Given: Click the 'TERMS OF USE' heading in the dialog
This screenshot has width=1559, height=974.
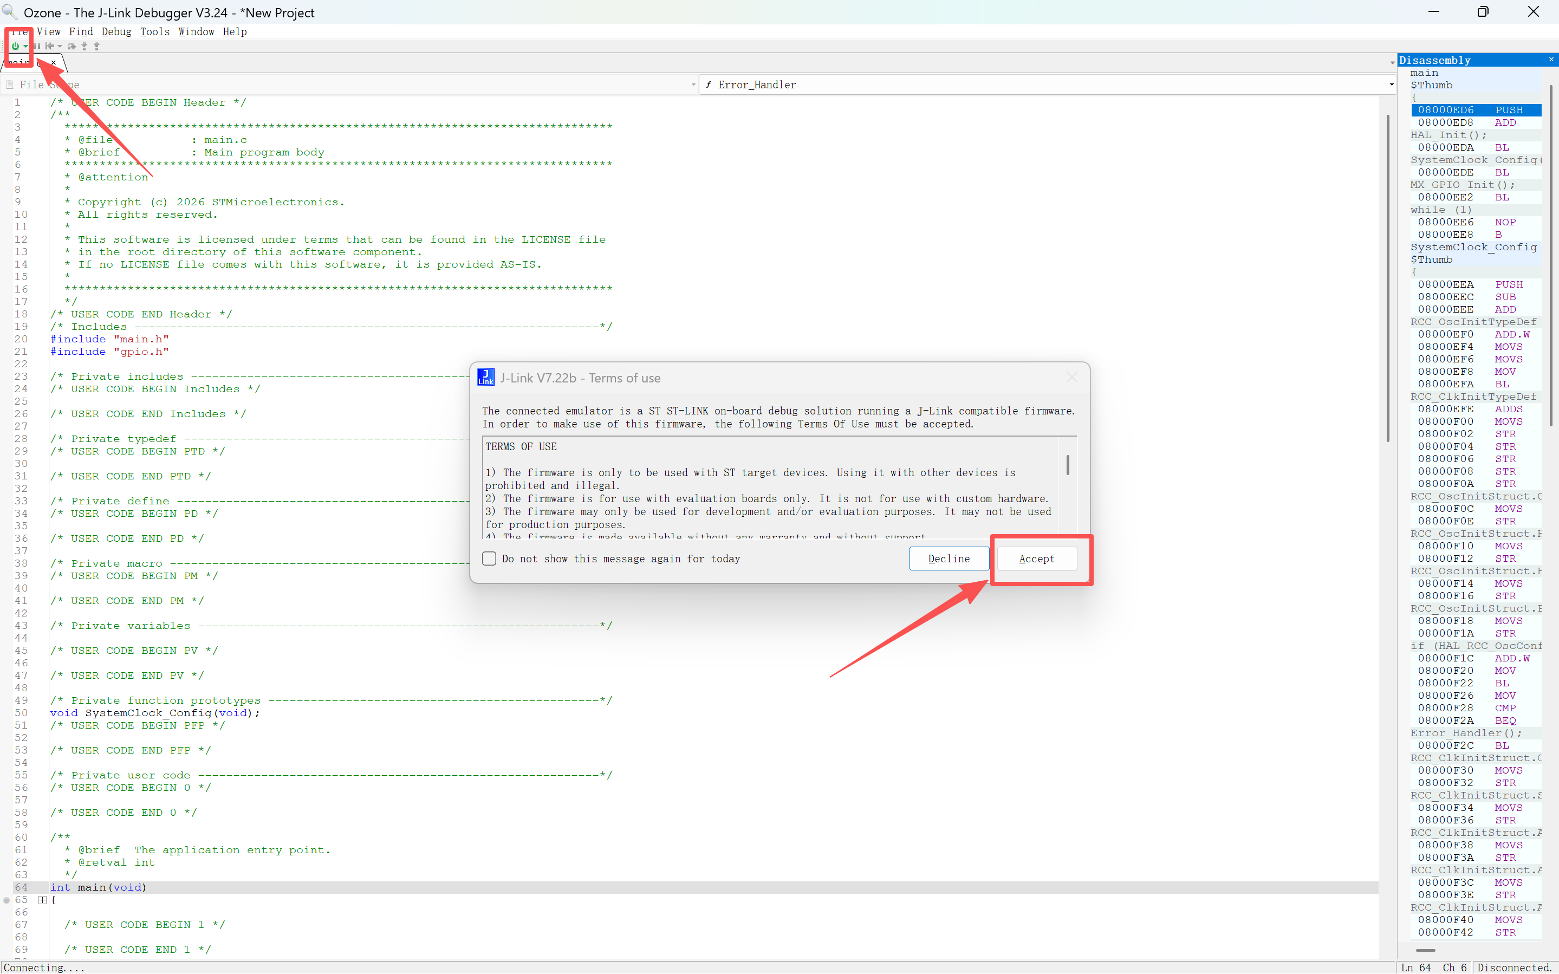Looking at the screenshot, I should pos(521,446).
